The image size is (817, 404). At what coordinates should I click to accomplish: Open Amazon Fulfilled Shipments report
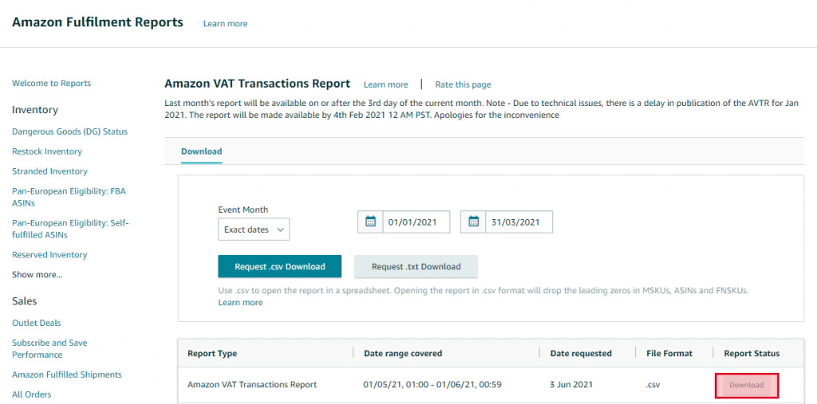67,375
